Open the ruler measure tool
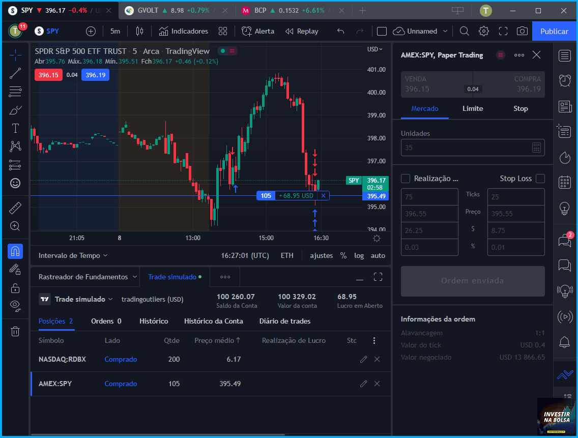Image resolution: width=578 pixels, height=438 pixels. click(15, 208)
